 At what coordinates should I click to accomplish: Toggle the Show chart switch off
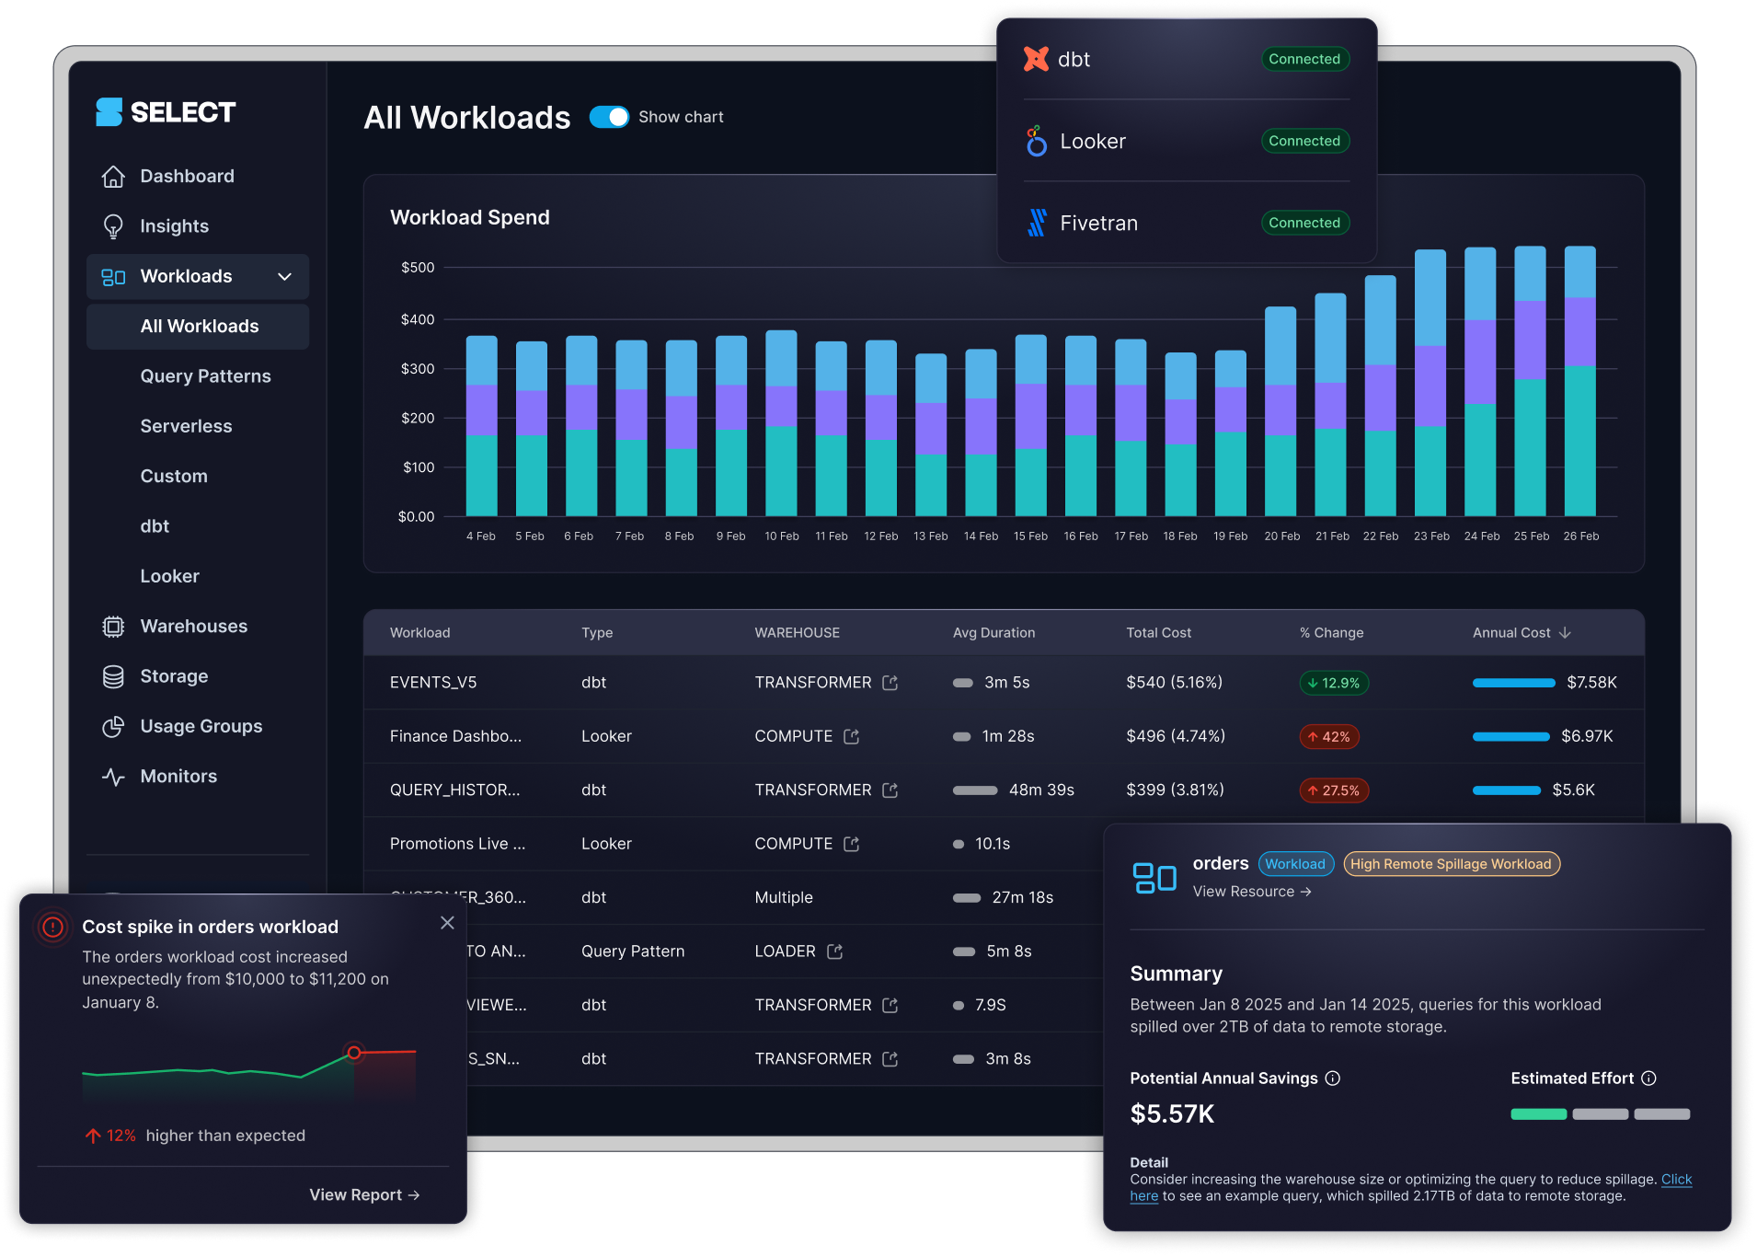point(609,117)
